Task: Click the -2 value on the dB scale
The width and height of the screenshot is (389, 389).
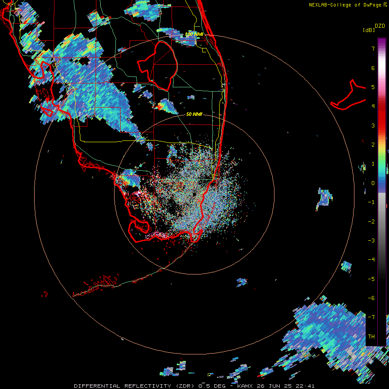Action: pyautogui.click(x=371, y=222)
